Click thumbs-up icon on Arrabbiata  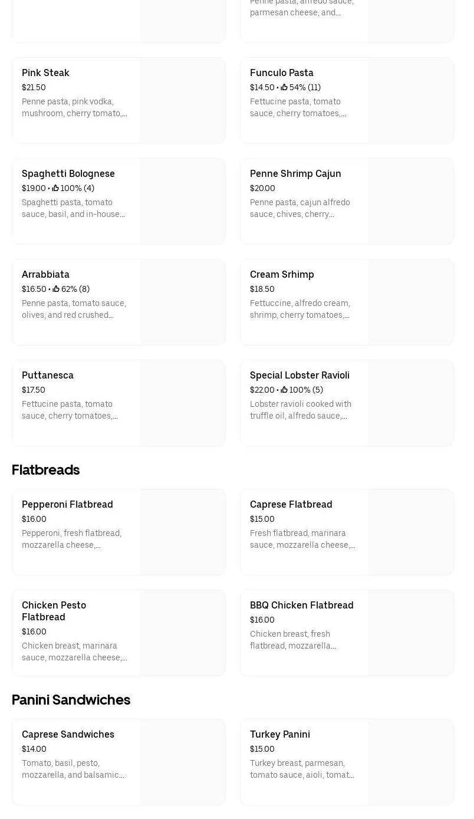coord(56,289)
